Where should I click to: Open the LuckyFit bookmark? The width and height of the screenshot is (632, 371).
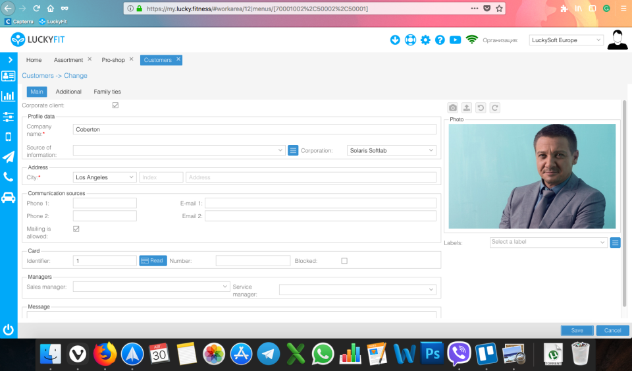click(x=53, y=21)
